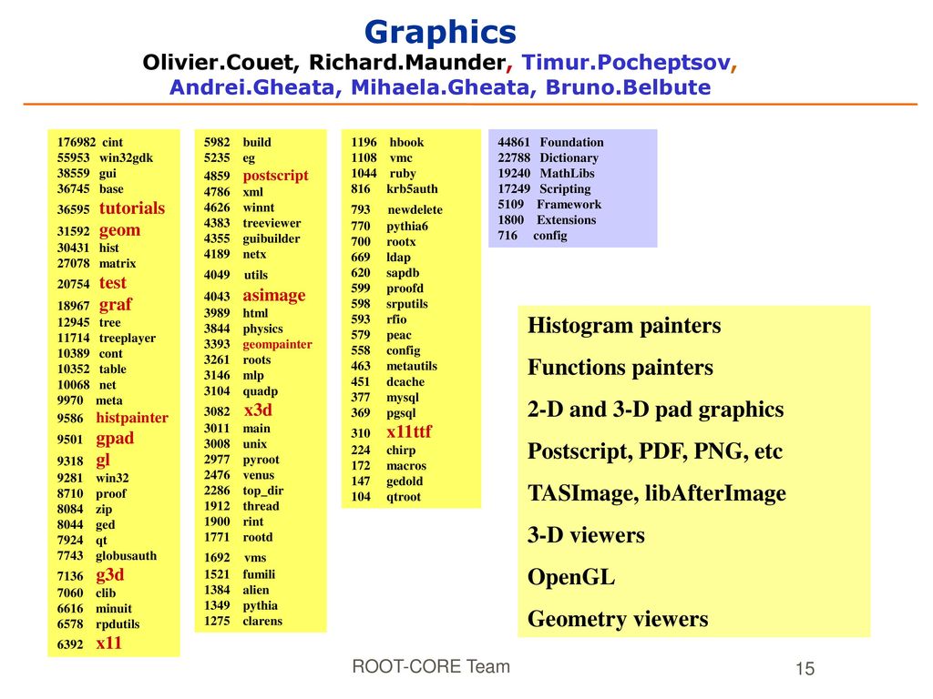Click the red 'g3d' entry
Screen dimensions: 933x699
tap(110, 575)
